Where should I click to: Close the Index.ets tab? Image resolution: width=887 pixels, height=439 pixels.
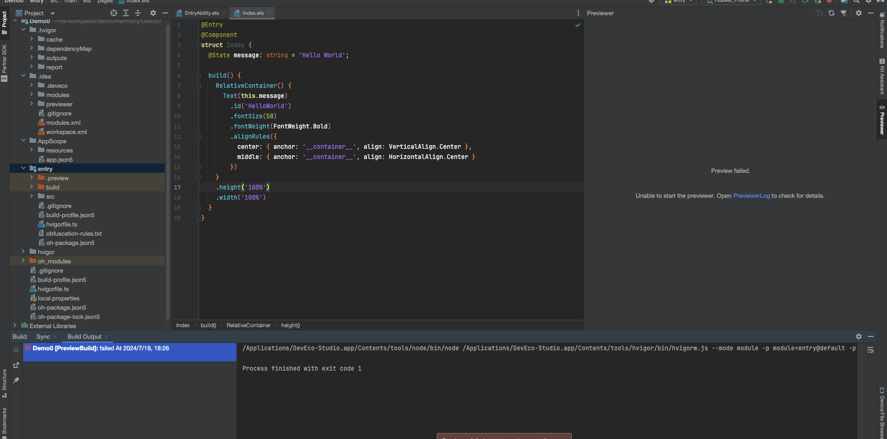269,13
